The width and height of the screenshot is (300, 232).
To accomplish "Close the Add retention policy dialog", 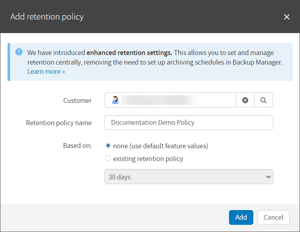I will tap(286, 17).
